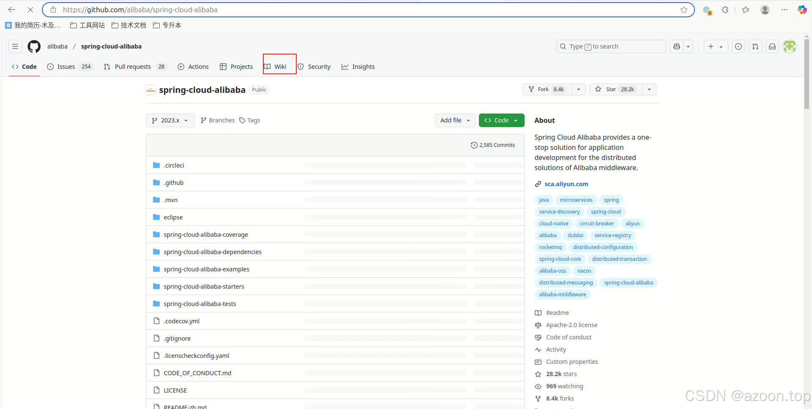The height and width of the screenshot is (409, 812).
Task: Open .codecov.yml file
Action: point(181,321)
